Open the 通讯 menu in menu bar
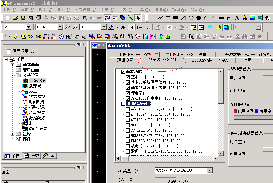This screenshot has width=273, height=183. (x=160, y=10)
